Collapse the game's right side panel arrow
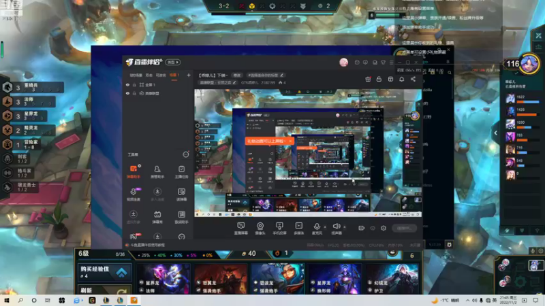This screenshot has width=545, height=306. (x=496, y=133)
